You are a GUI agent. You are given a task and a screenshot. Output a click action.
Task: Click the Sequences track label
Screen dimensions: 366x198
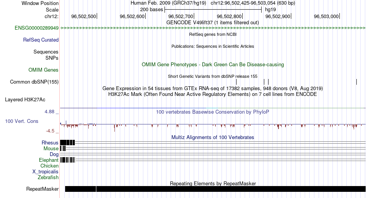pyautogui.click(x=46, y=52)
